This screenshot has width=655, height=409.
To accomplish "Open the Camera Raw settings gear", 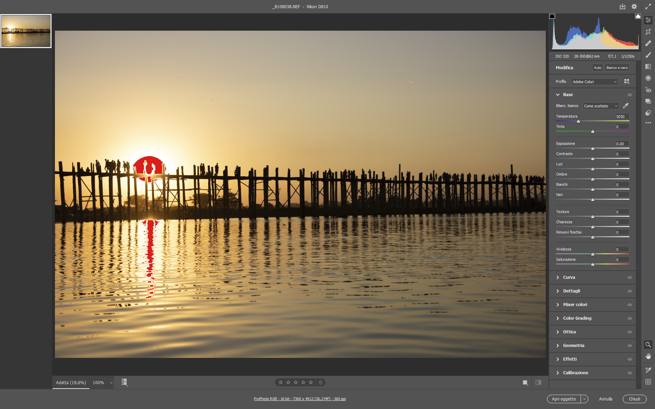I will pos(634,6).
